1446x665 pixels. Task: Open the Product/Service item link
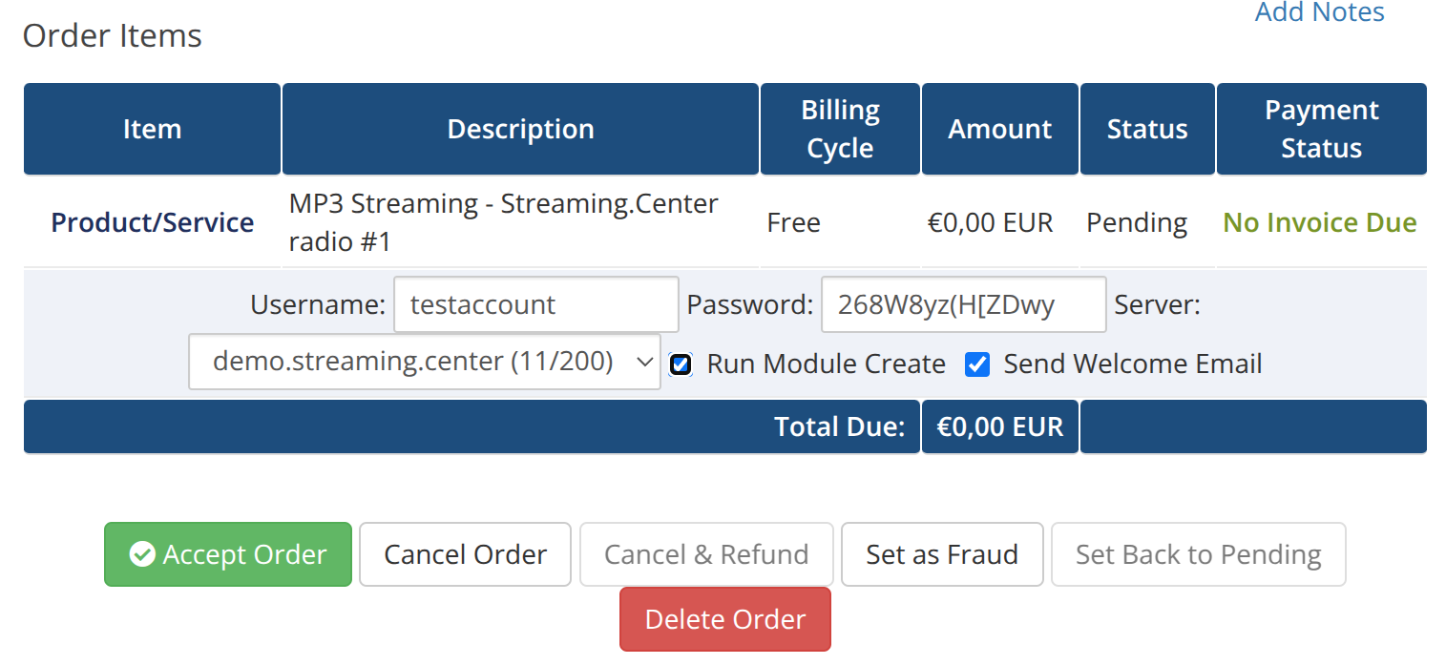153,222
